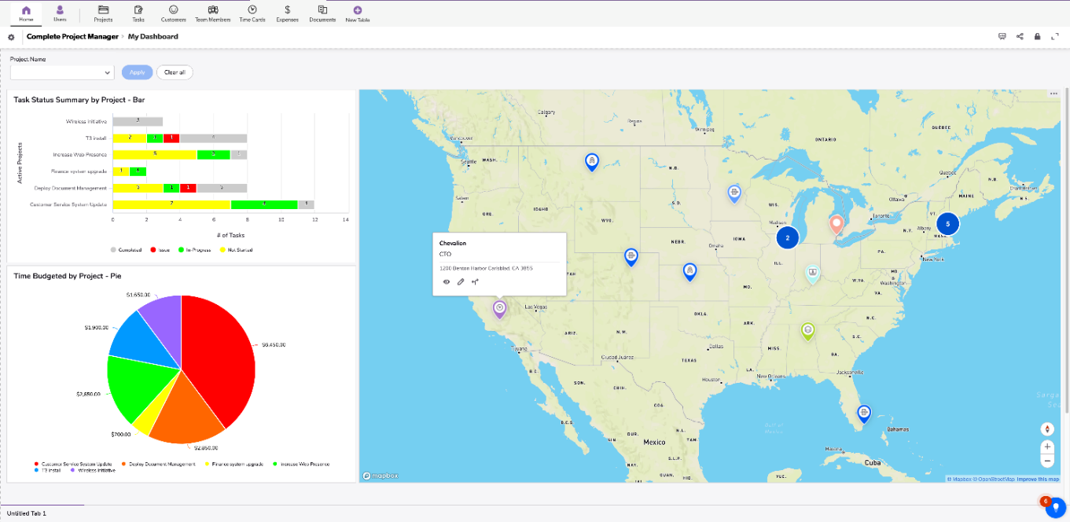Screen dimensions: 1070x522
Task: Toggle Increase Web Presence pie legend
Action: tap(301, 465)
